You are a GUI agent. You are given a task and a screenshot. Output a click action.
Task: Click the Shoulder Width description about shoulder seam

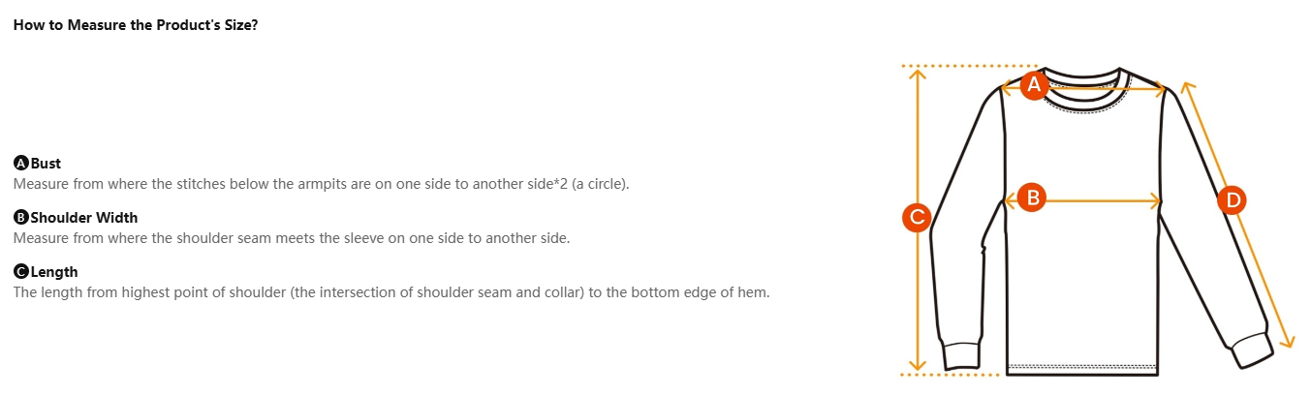[x=291, y=238]
